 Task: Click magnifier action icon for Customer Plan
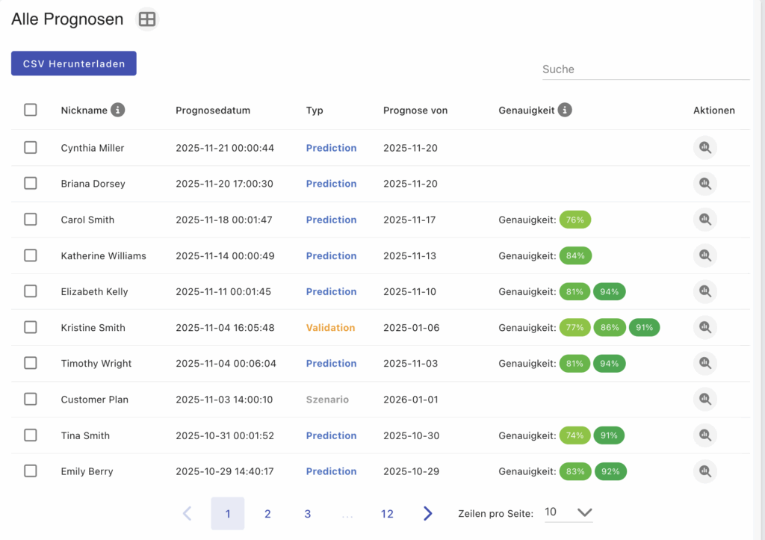(704, 399)
